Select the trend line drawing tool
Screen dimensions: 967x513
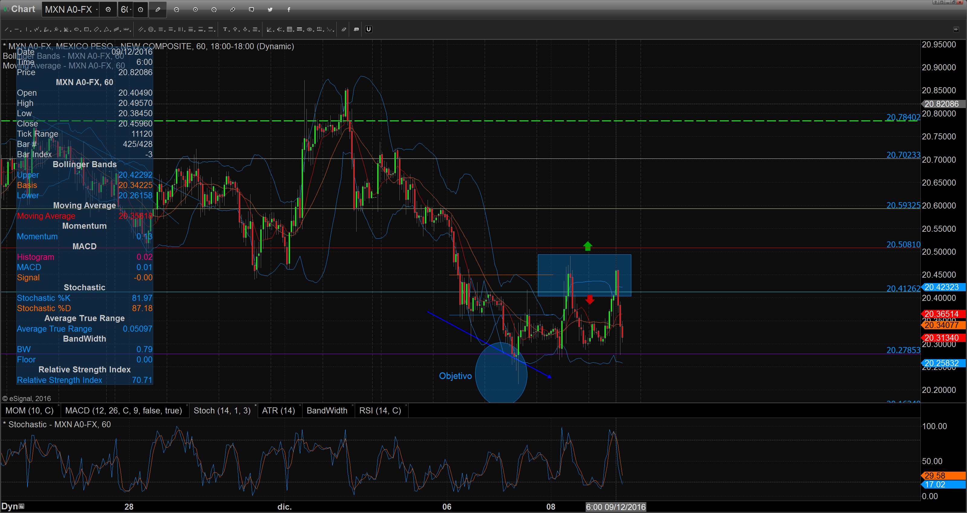(x=6, y=29)
